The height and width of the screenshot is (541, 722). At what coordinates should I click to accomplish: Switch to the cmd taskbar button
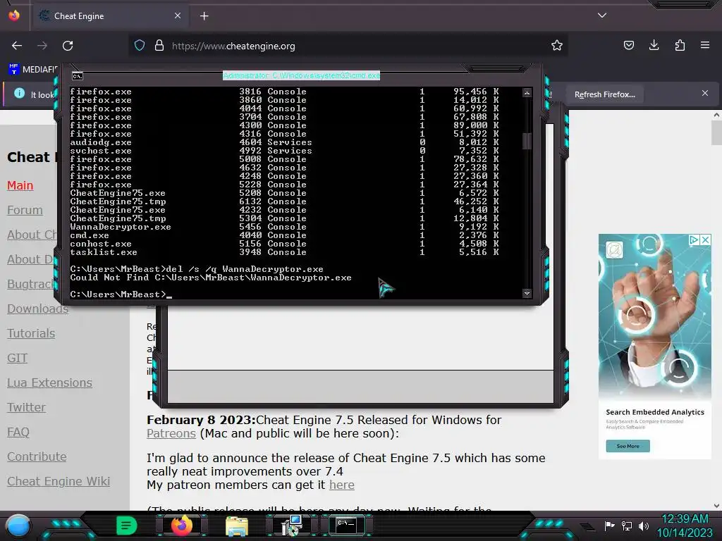346,526
